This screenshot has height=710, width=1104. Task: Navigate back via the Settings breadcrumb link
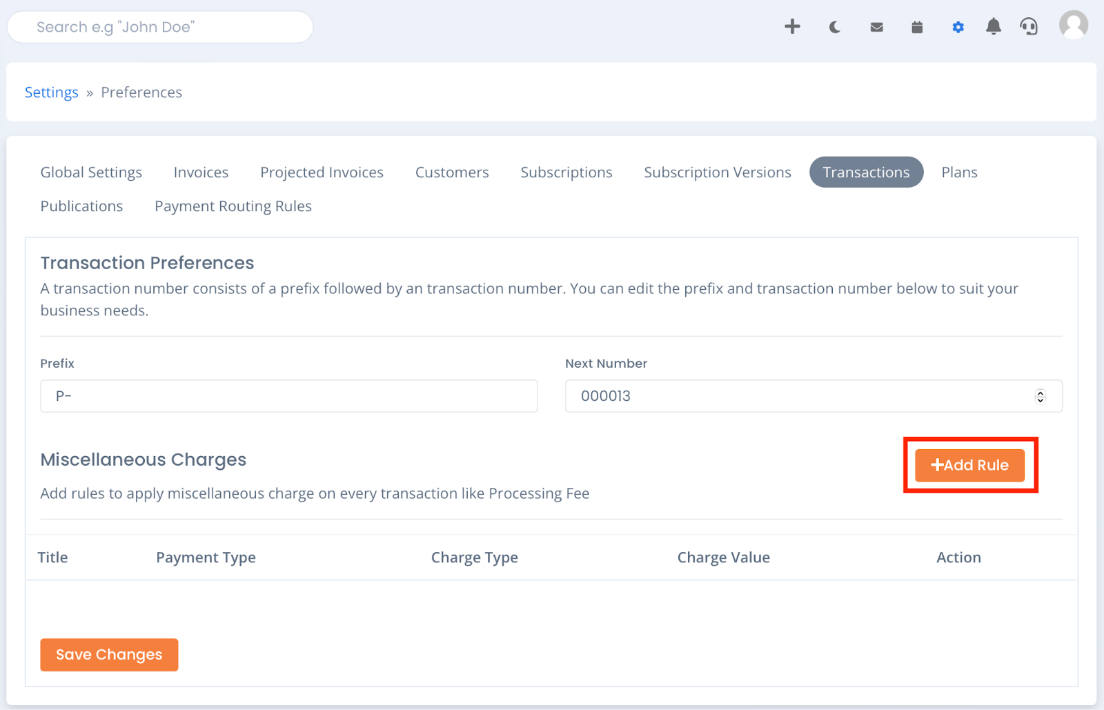(x=51, y=92)
